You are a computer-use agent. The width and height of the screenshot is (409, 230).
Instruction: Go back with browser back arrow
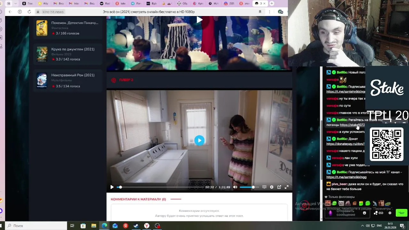tap(10, 12)
